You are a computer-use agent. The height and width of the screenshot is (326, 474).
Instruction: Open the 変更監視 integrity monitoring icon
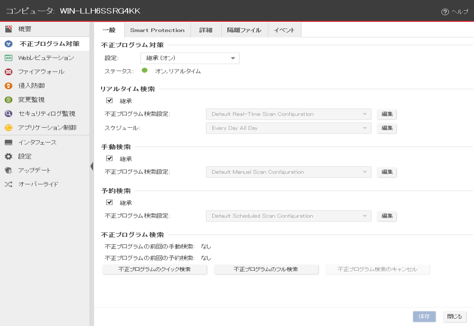coord(8,100)
